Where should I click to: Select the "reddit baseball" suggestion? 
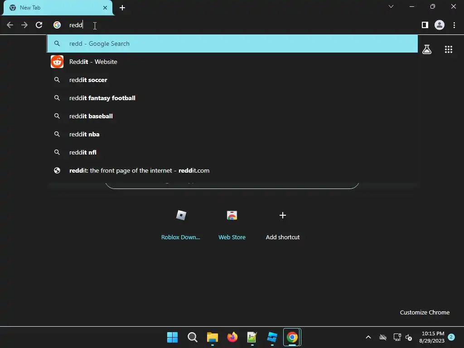coord(232,116)
